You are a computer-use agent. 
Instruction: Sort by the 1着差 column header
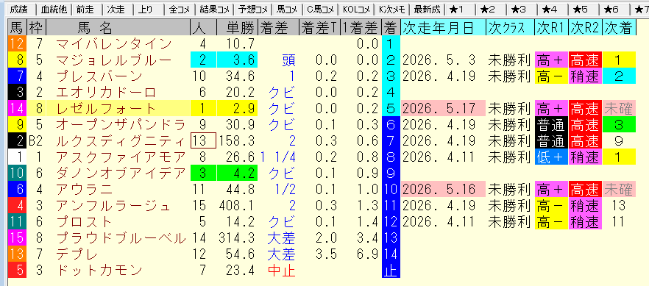(361, 27)
